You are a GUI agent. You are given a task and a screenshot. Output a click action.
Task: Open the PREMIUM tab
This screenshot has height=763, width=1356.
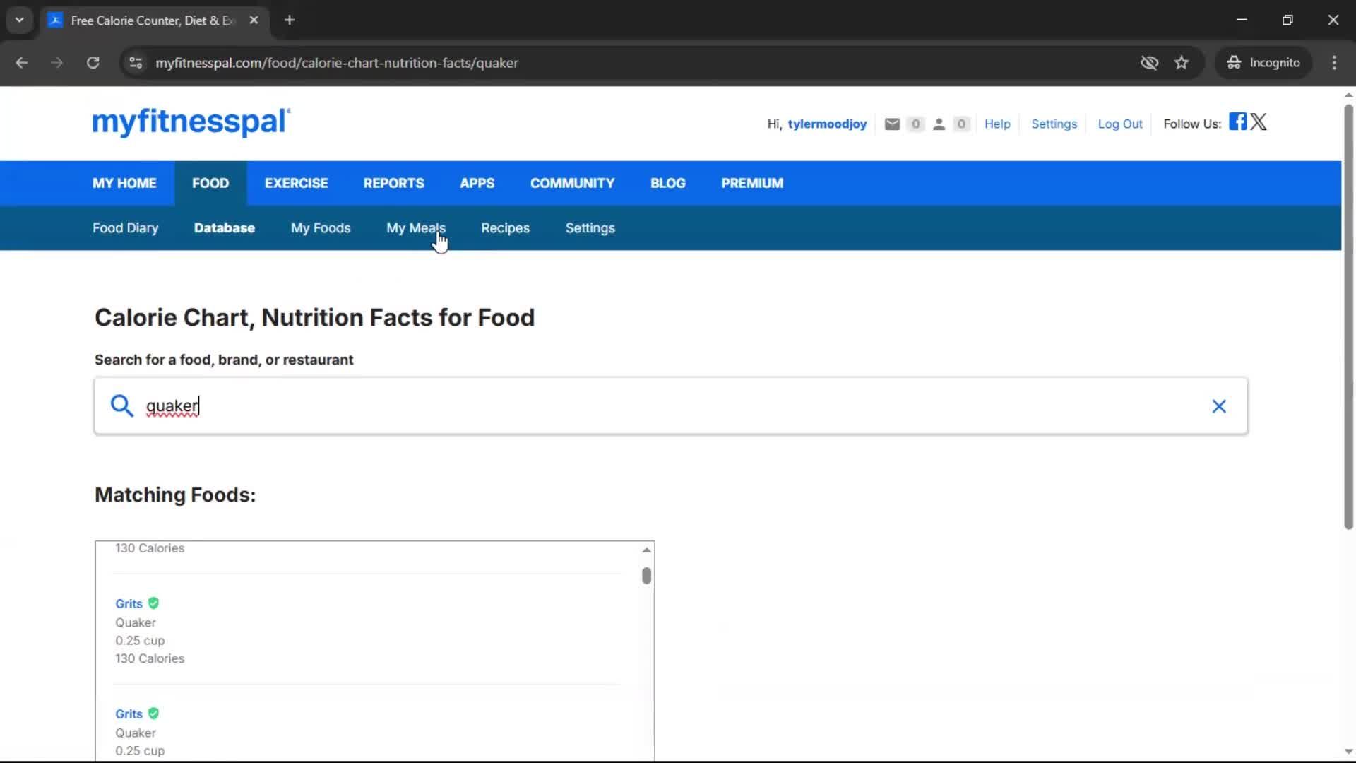pyautogui.click(x=752, y=183)
